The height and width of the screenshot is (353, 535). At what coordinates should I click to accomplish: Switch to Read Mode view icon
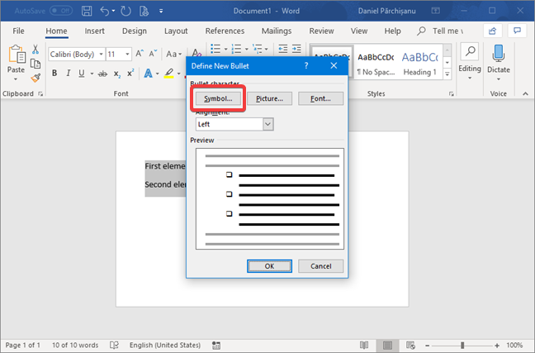[x=364, y=345]
